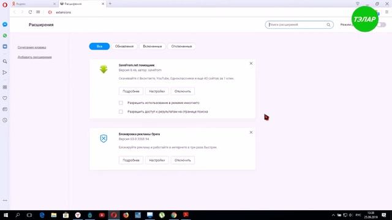Open Speed Dial grid in sidebar
Viewport: 392px width, 220px height.
point(5,87)
